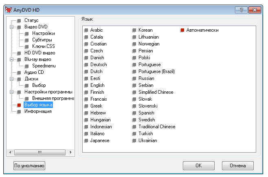Close the AnyDVD HD window
Image resolution: width=268 pixels, height=177 pixels.
click(x=255, y=10)
